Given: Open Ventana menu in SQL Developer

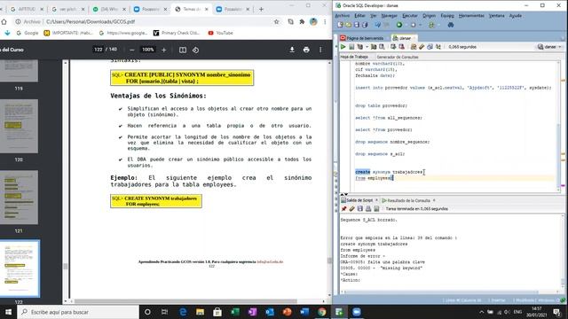Looking at the screenshot, I should tap(496, 16).
